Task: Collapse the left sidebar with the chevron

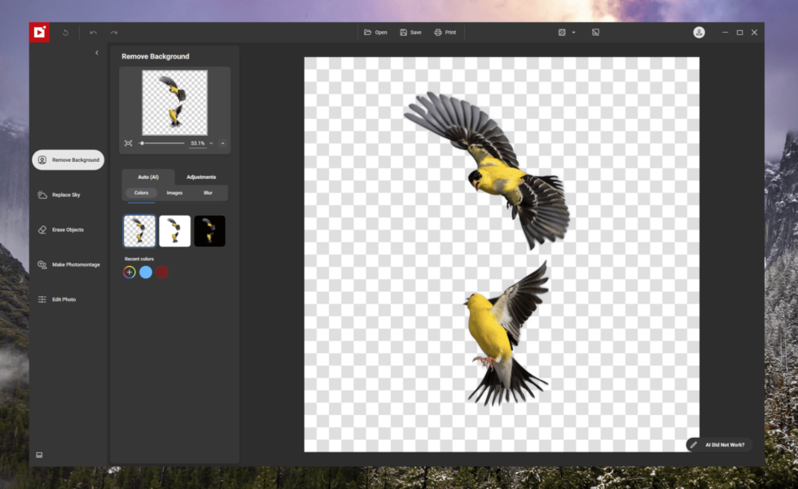Action: point(97,52)
